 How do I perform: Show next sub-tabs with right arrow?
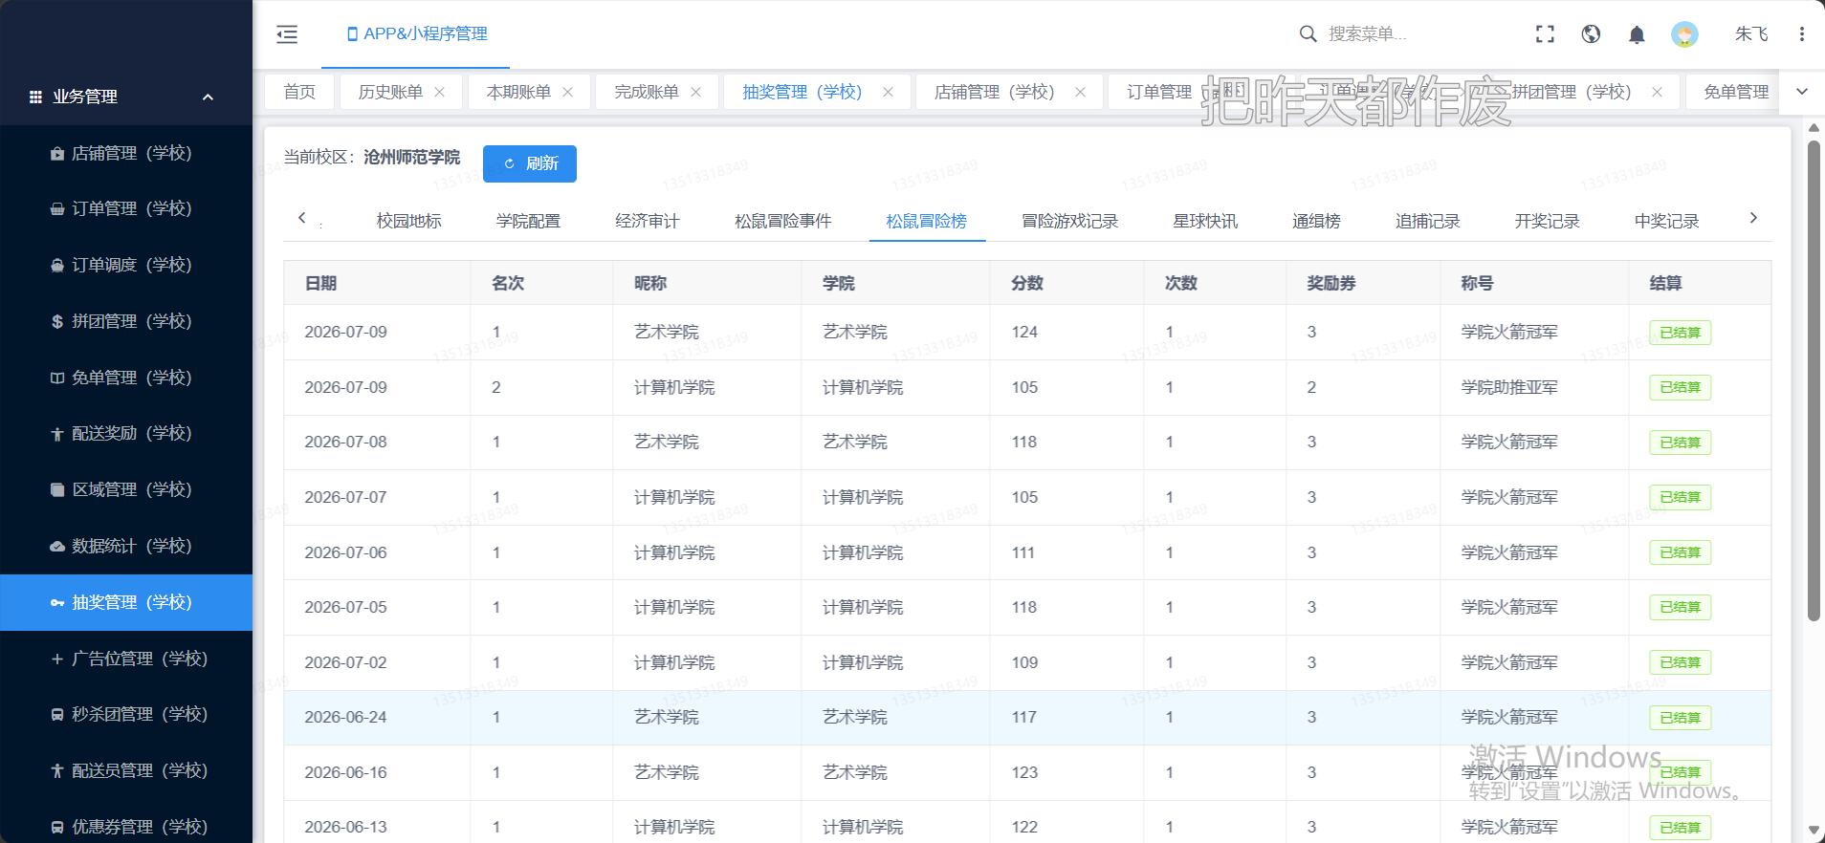click(1753, 218)
